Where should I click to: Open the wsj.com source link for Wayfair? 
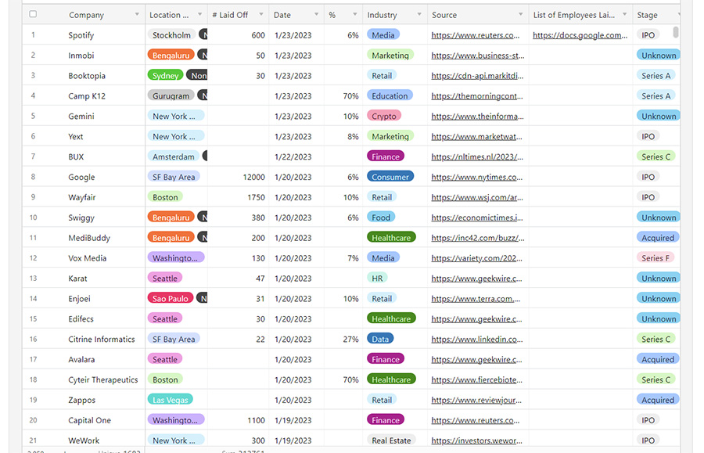[477, 197]
